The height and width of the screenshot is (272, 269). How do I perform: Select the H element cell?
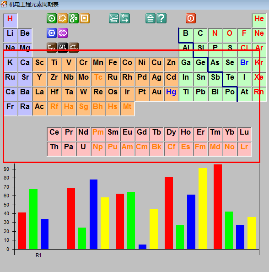click(10, 21)
